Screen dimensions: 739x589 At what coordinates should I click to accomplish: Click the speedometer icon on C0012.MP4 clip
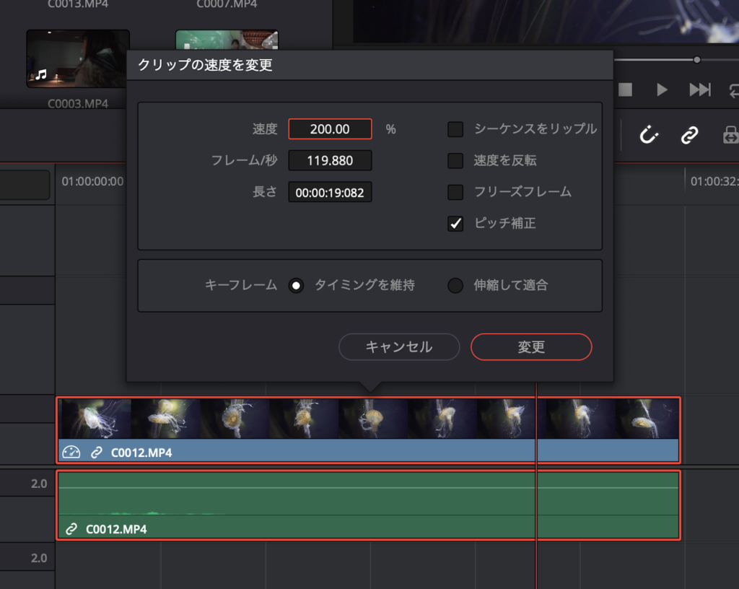coord(71,453)
